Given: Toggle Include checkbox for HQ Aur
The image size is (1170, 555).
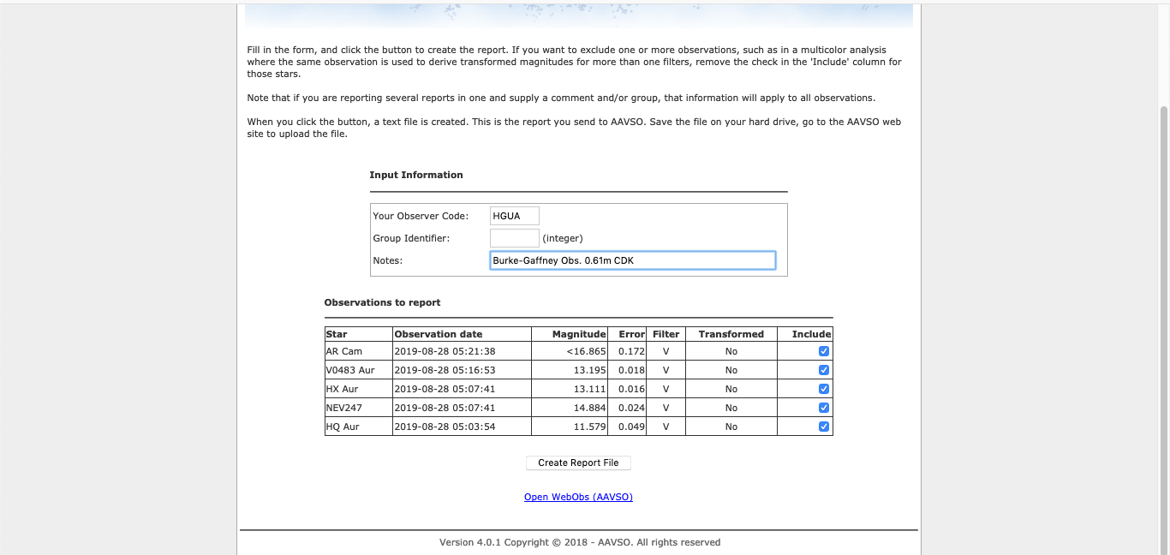Looking at the screenshot, I should (823, 427).
